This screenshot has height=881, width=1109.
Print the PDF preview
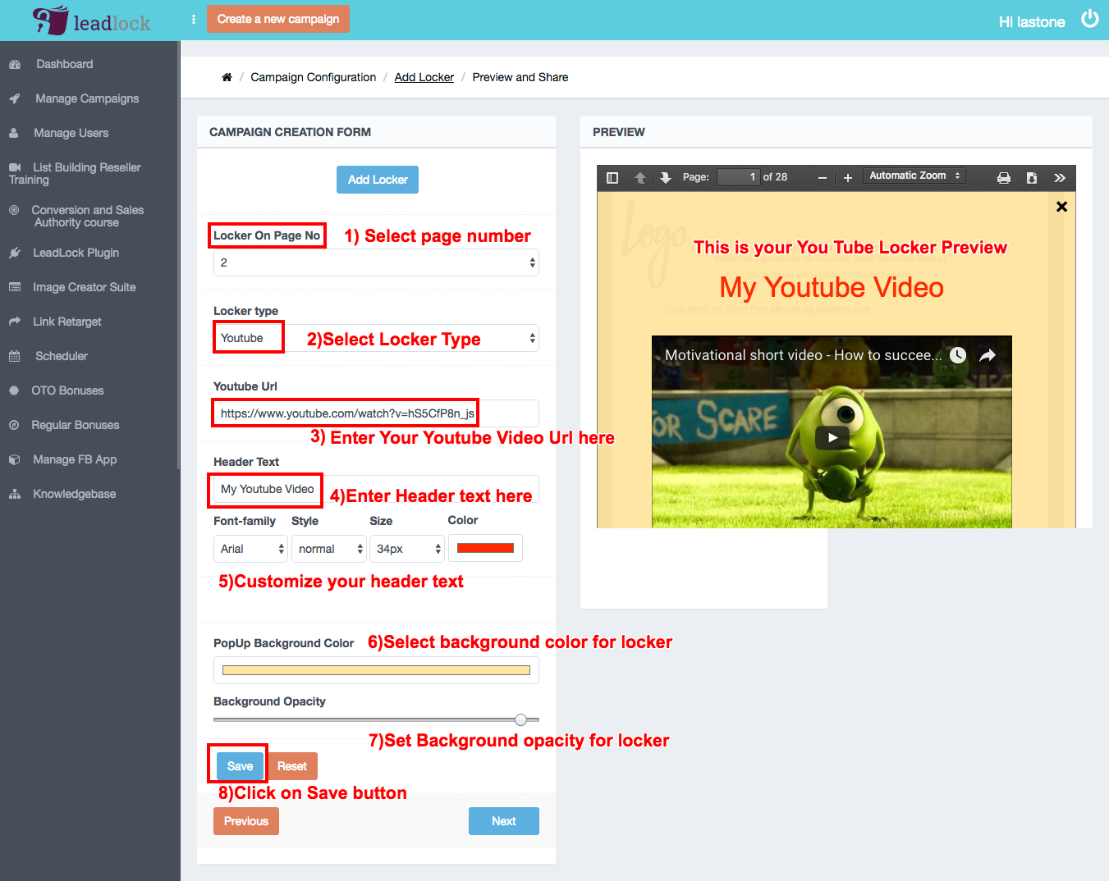(x=1004, y=177)
